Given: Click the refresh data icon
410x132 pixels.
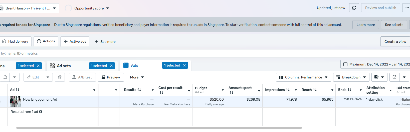Looking at the screenshot, I should pos(354,8).
